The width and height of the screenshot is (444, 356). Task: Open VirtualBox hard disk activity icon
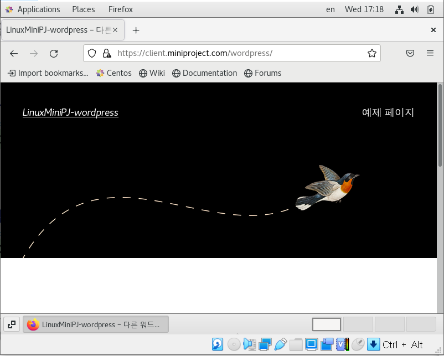point(218,344)
